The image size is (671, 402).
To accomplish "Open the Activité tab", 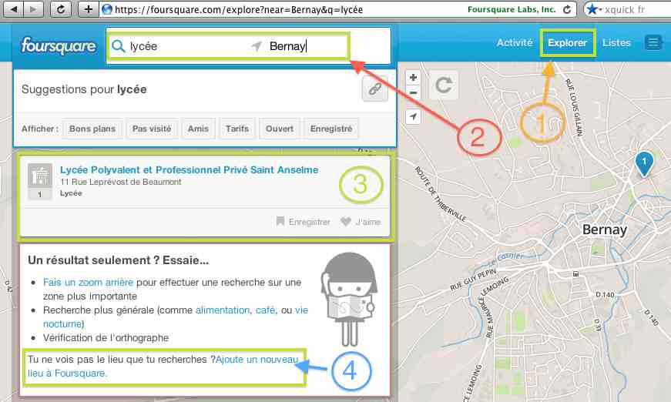I will [515, 43].
